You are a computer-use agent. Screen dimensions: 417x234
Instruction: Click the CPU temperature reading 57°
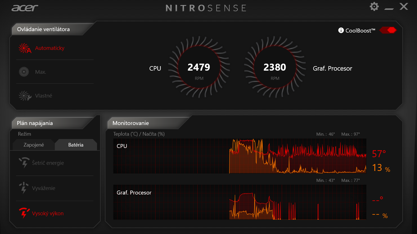point(379,154)
